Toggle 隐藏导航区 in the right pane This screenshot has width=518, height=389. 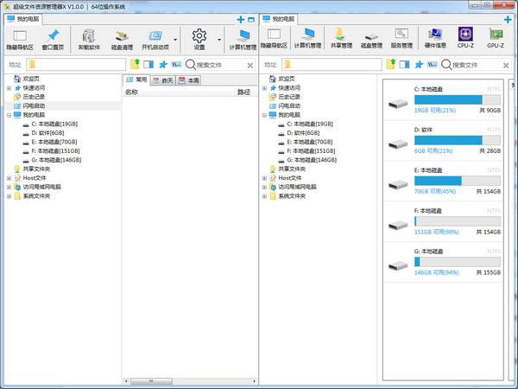click(275, 38)
